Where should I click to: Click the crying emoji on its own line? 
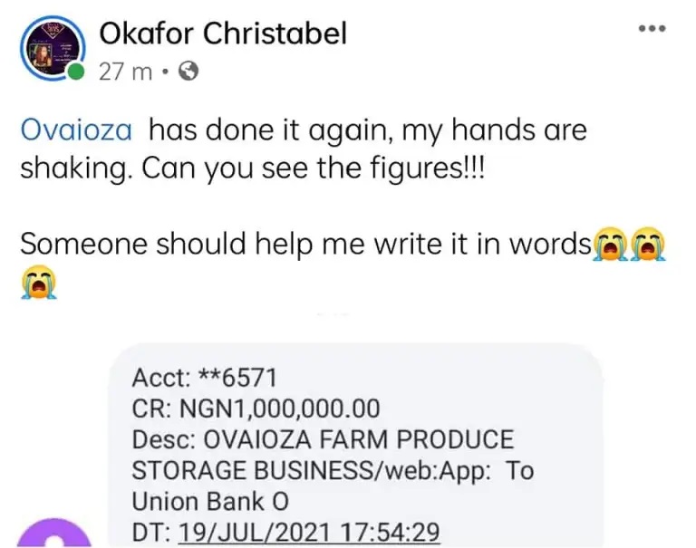[38, 284]
